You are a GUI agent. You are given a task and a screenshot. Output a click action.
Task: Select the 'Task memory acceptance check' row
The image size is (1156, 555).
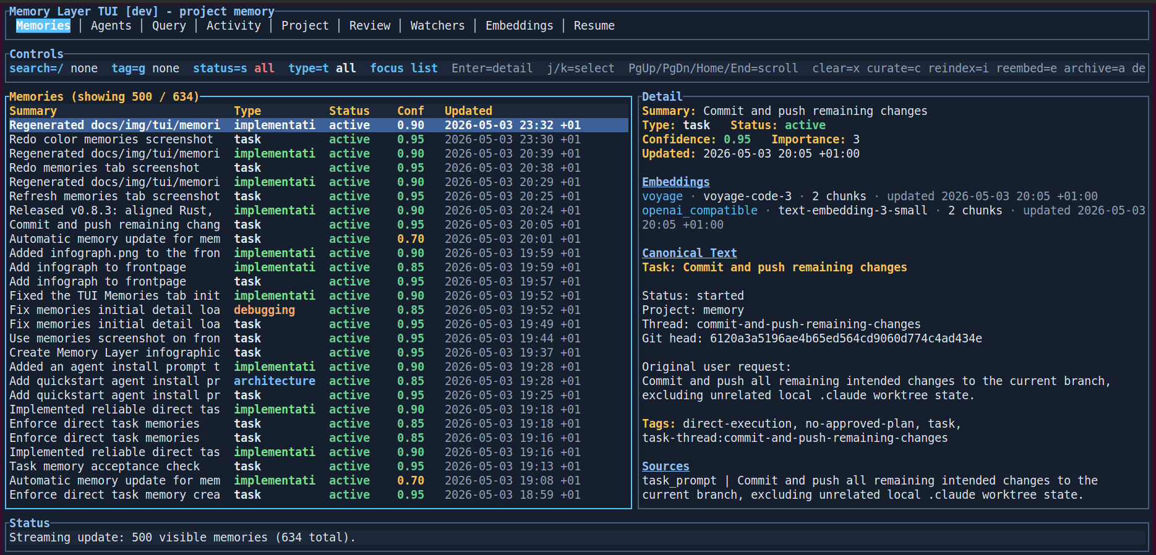click(x=318, y=466)
